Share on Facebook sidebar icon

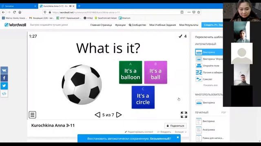coord(4,78)
